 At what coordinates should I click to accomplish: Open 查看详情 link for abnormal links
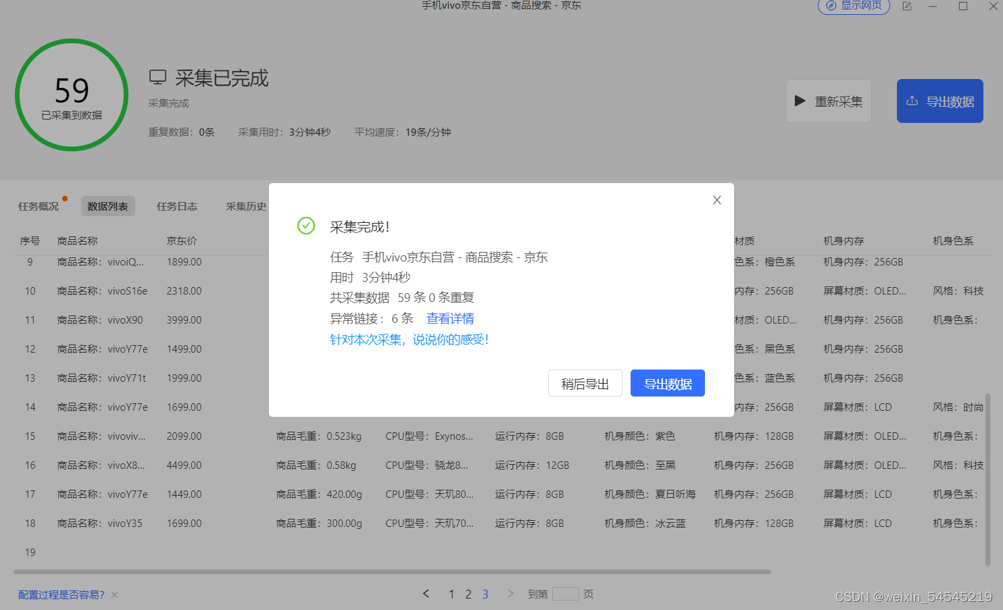point(450,318)
